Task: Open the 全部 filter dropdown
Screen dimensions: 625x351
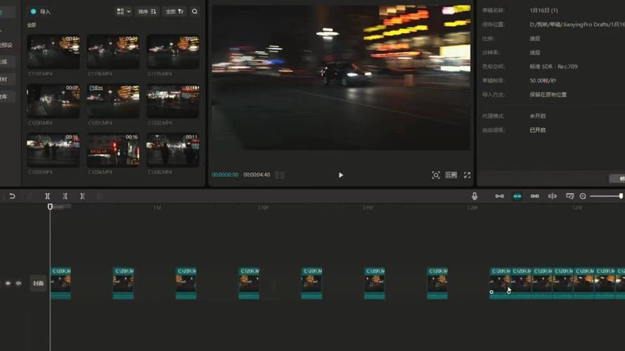Action: [174, 12]
